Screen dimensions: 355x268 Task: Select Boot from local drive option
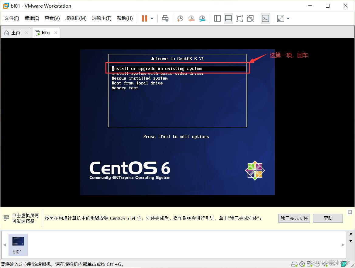137,83
